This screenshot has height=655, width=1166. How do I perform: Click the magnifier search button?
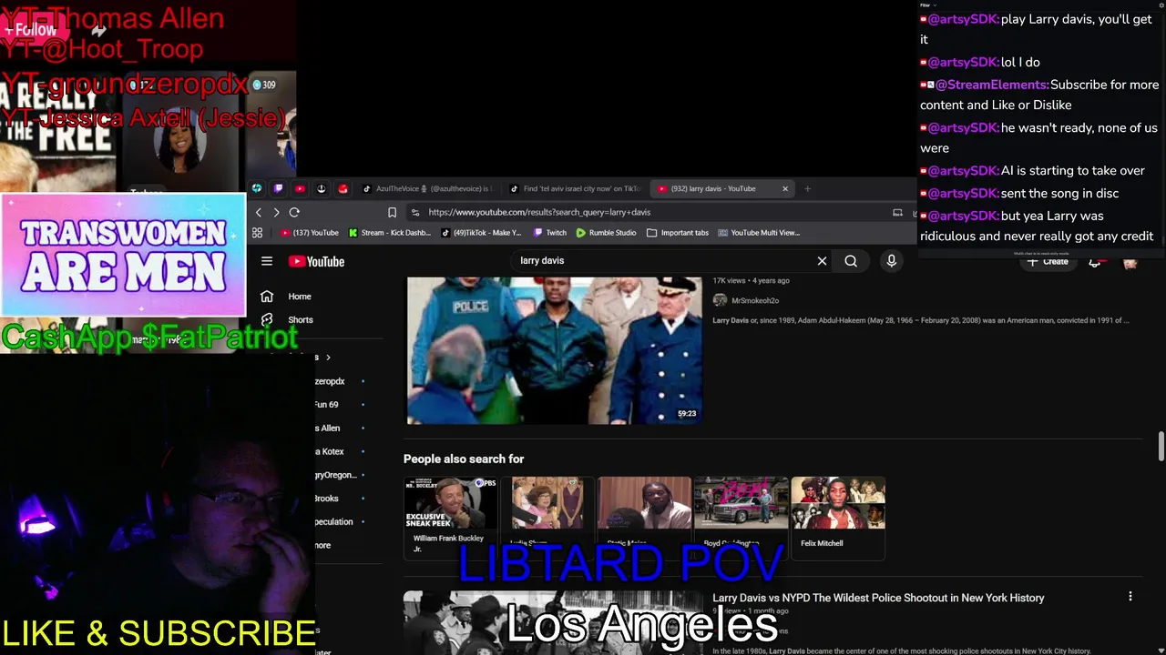(x=851, y=261)
